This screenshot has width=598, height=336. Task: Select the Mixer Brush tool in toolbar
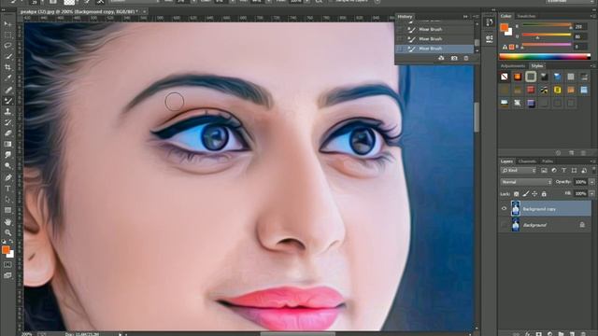pos(7,101)
